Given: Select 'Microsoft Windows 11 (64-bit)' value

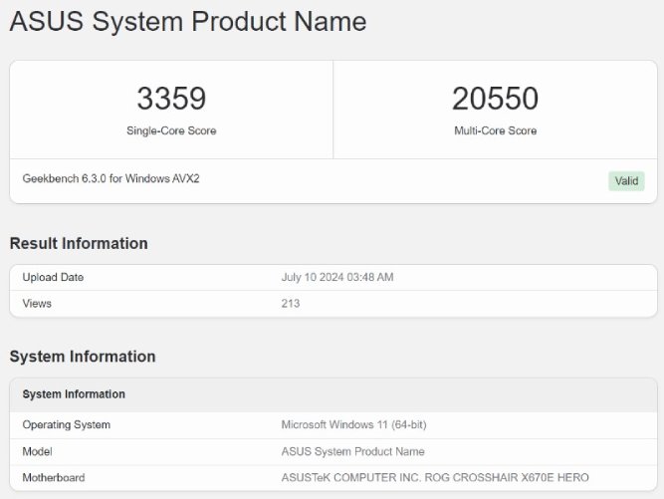Looking at the screenshot, I should [354, 425].
